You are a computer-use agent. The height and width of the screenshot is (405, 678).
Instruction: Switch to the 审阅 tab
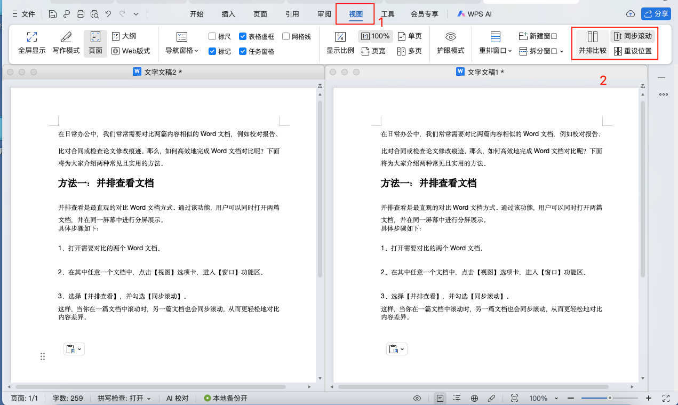click(x=324, y=14)
